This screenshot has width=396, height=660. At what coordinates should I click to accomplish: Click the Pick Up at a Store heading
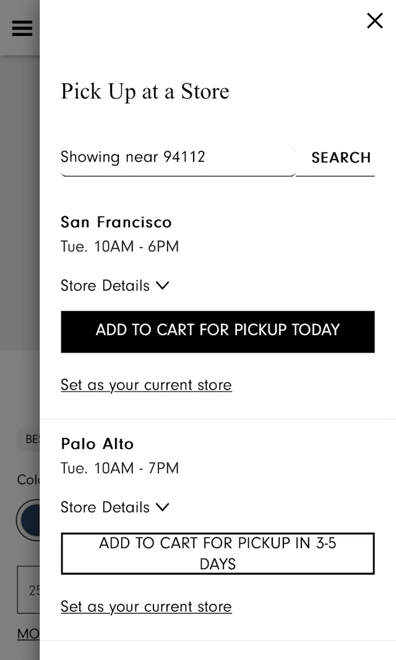[x=145, y=92]
